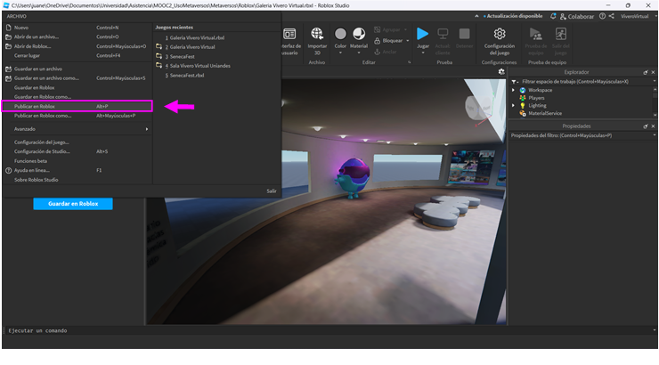Choose Publicar en Roblox menu entry
The width and height of the screenshot is (659, 365).
tap(77, 106)
